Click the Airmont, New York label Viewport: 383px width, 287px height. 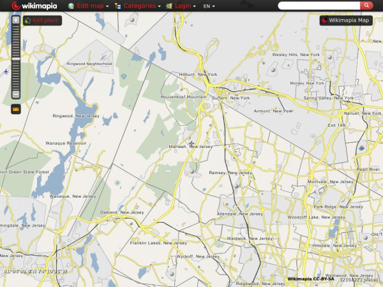[273, 111]
